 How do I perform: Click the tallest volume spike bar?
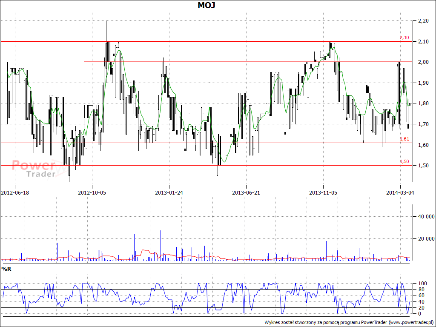pyautogui.click(x=142, y=232)
